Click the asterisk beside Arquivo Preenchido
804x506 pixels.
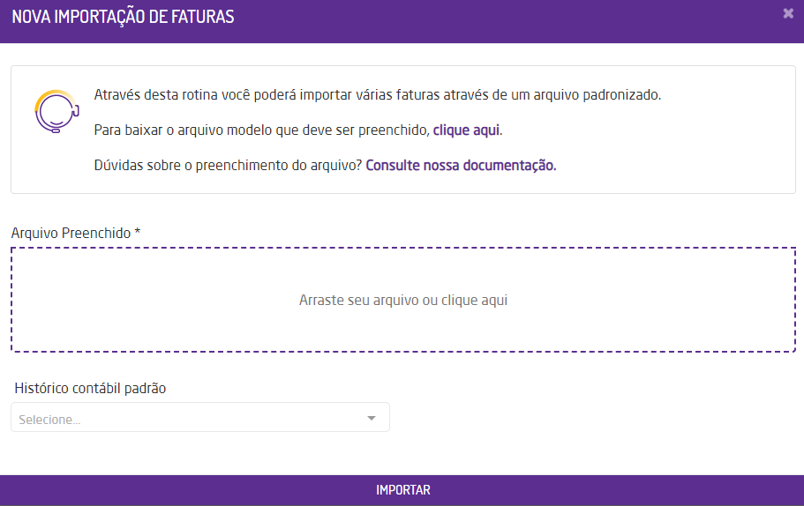138,232
